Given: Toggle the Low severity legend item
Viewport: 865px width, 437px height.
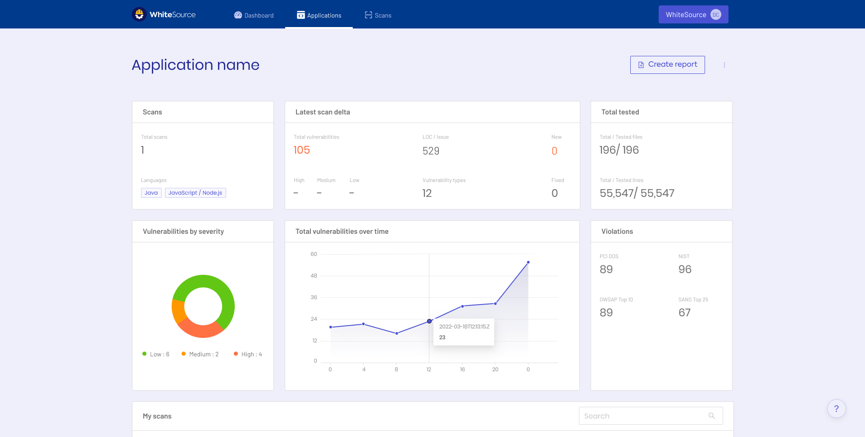Looking at the screenshot, I should pyautogui.click(x=155, y=354).
